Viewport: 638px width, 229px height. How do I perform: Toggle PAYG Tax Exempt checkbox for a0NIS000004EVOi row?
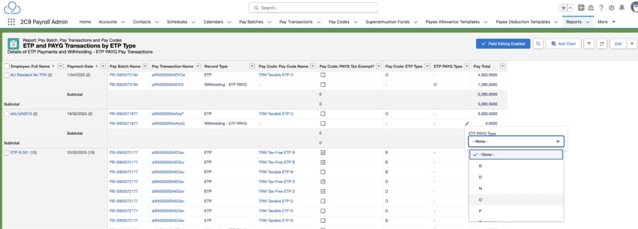coord(322,85)
